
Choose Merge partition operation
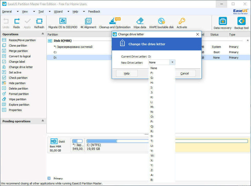(x=18, y=51)
